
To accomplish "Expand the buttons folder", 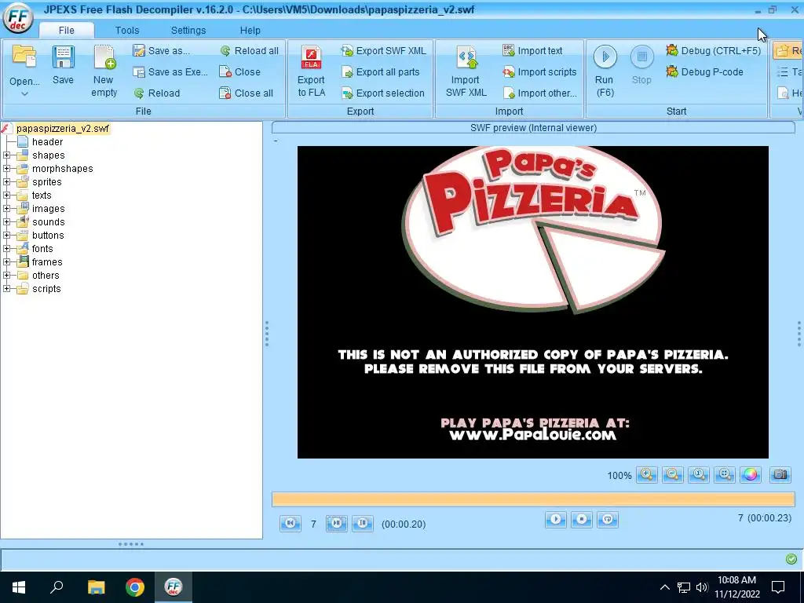I will pos(6,236).
